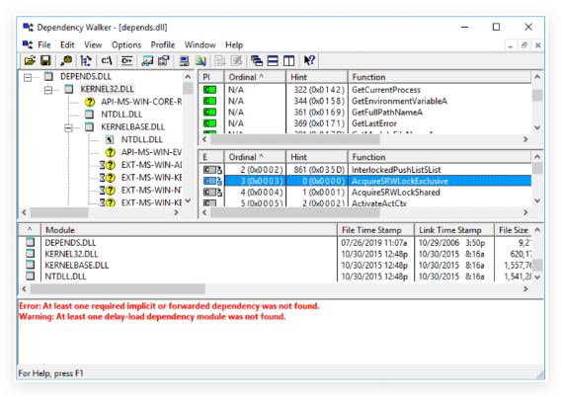This screenshot has width=563, height=397.
Task: Click the exports list horizontal scrollbar thumb
Action: point(295,212)
